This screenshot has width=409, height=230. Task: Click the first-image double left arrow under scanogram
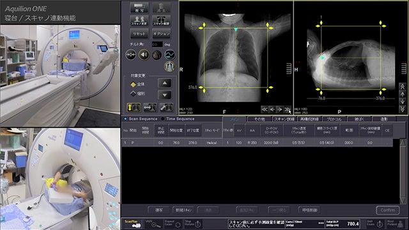[x=265, y=109]
